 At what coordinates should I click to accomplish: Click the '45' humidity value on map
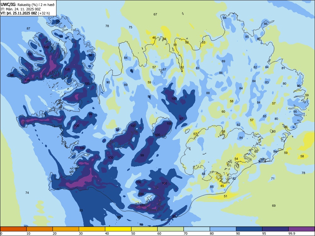pos(222,186)
